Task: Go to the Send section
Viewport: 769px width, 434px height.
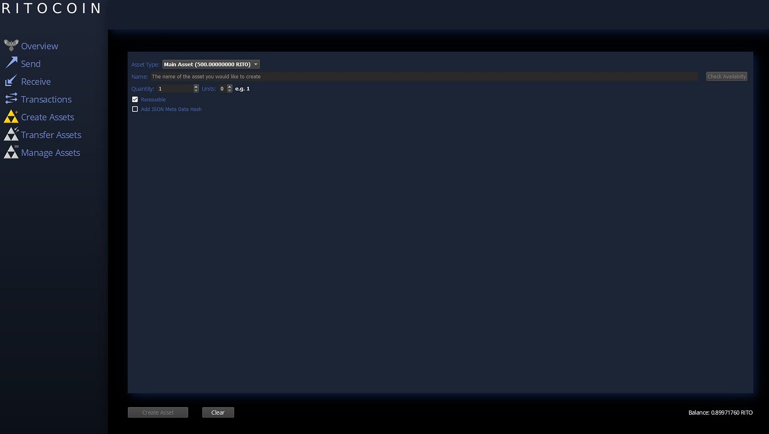Action: click(x=31, y=64)
